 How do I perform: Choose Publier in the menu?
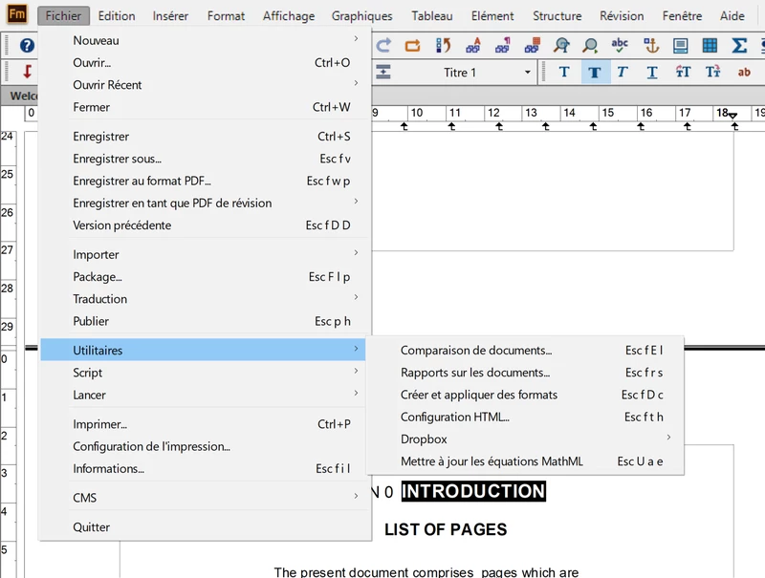203,321
